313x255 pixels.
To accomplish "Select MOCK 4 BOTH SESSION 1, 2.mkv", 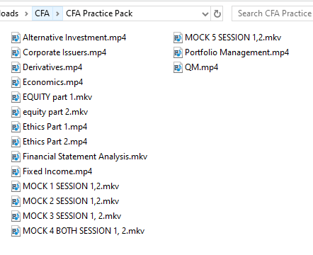I will click(78, 231).
